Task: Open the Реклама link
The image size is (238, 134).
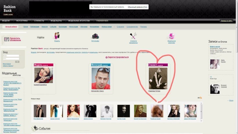Action: [x=143, y=26]
